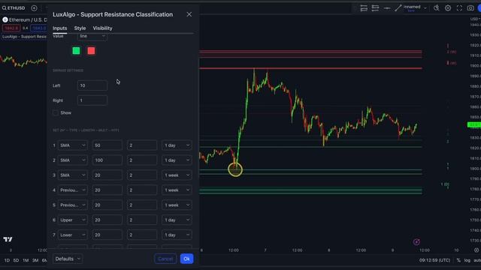Viewport: 481px width, 270px height.
Task: Open row 3 timeframe 1 week dropdown
Action: tap(177, 175)
